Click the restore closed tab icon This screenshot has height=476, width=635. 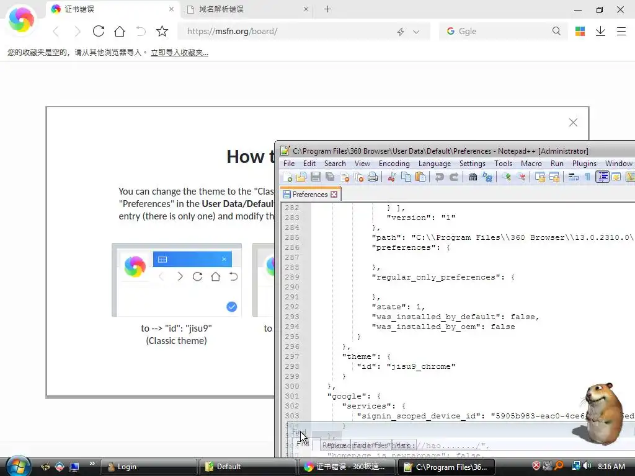pos(141,31)
